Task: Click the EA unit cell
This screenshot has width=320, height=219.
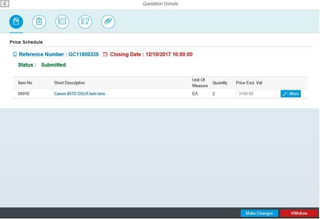Action: click(195, 94)
